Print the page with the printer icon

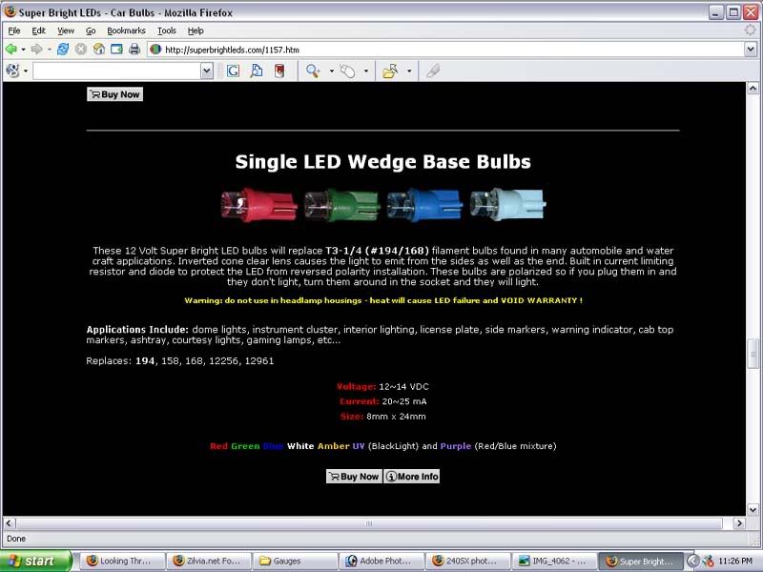point(134,50)
